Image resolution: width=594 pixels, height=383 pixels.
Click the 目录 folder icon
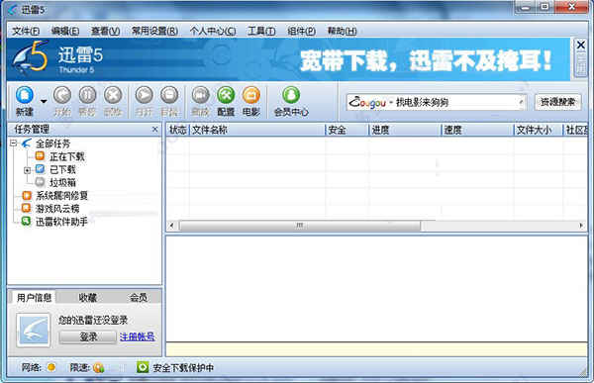(169, 95)
